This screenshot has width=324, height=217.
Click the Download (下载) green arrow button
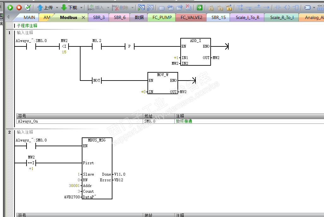coord(69,8)
